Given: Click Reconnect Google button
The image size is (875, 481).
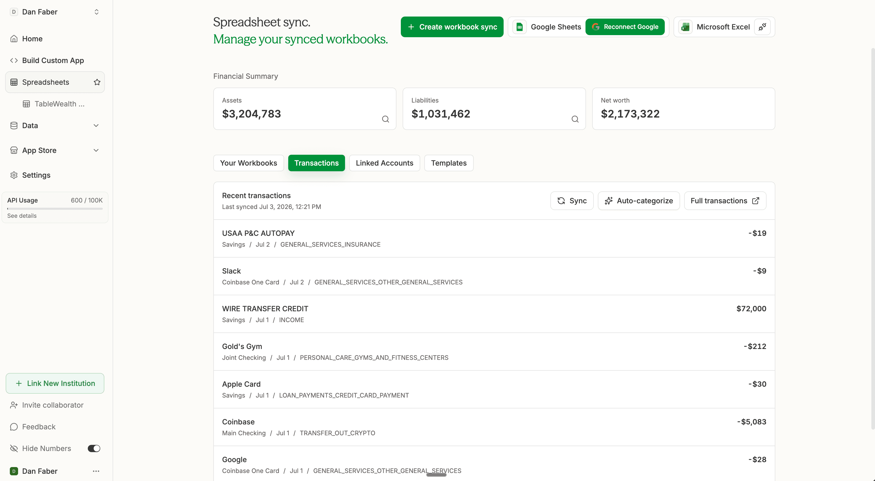Looking at the screenshot, I should click(x=625, y=27).
